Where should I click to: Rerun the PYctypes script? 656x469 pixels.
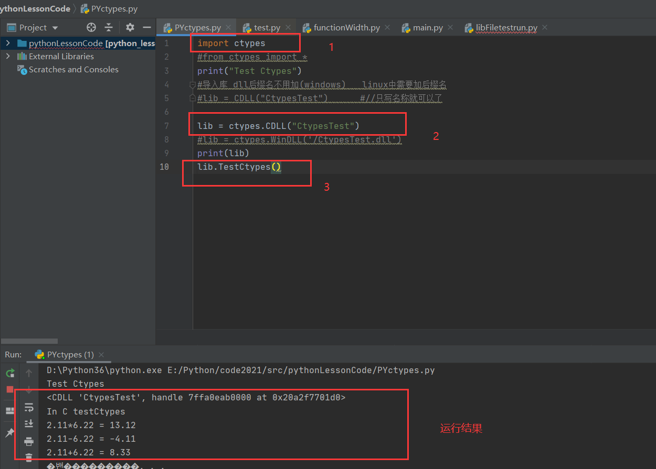9,373
